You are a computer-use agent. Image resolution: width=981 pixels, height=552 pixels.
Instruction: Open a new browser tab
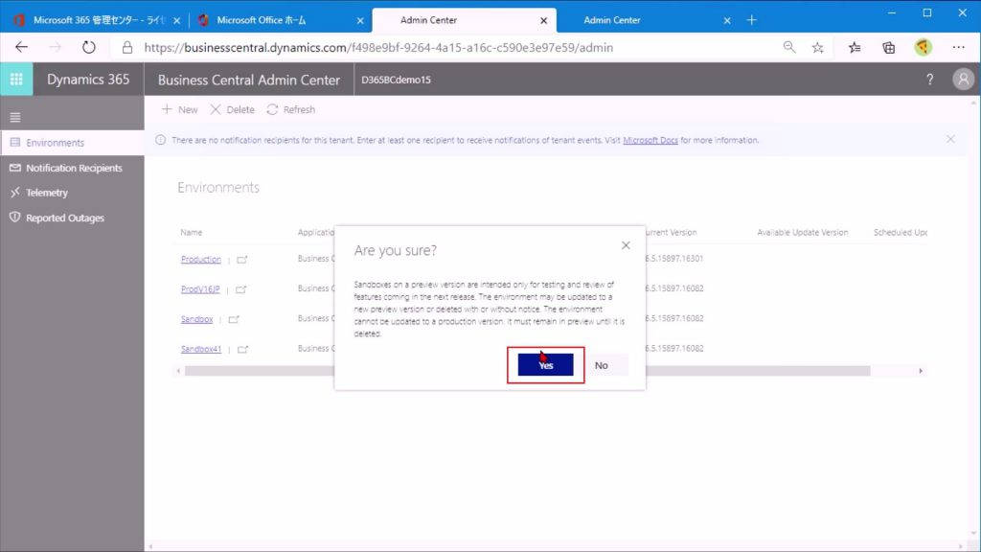(x=751, y=20)
